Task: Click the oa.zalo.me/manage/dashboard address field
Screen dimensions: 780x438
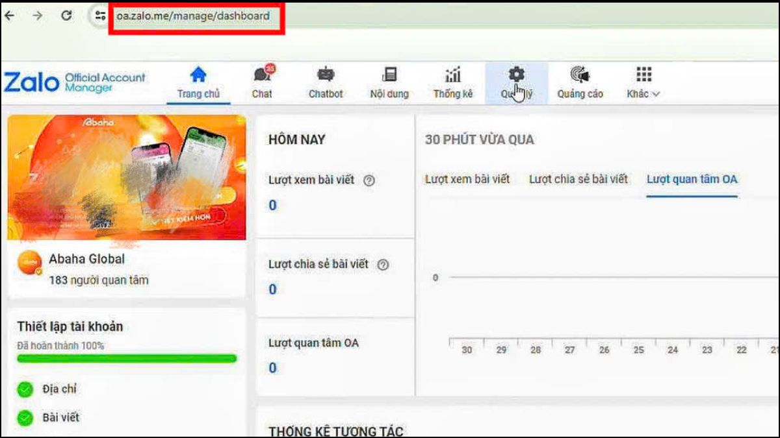Action: (193, 16)
